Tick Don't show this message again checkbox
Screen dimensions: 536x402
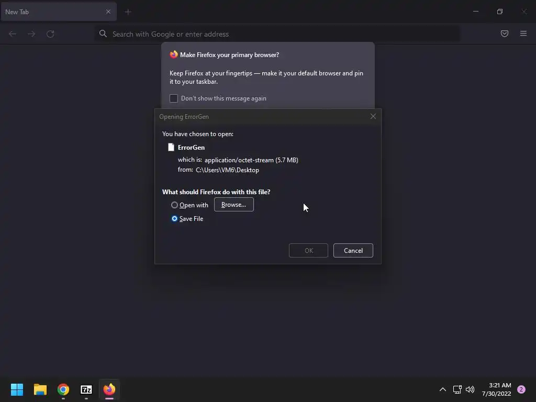pos(174,98)
